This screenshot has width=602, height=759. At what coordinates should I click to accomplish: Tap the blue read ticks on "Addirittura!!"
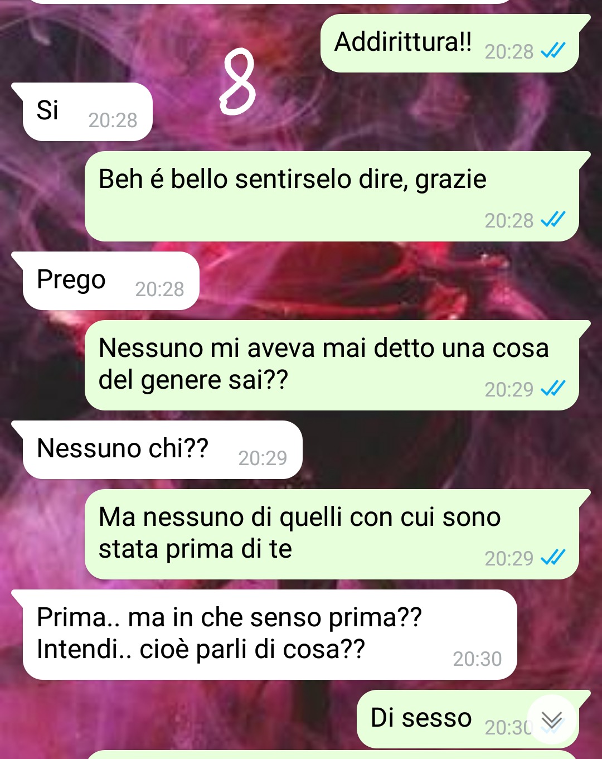point(553,51)
